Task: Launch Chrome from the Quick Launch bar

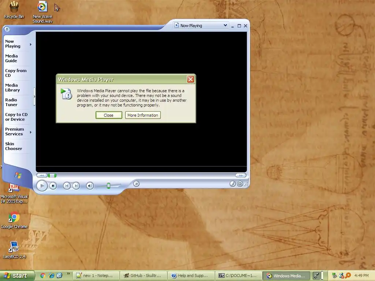Action: [43, 276]
